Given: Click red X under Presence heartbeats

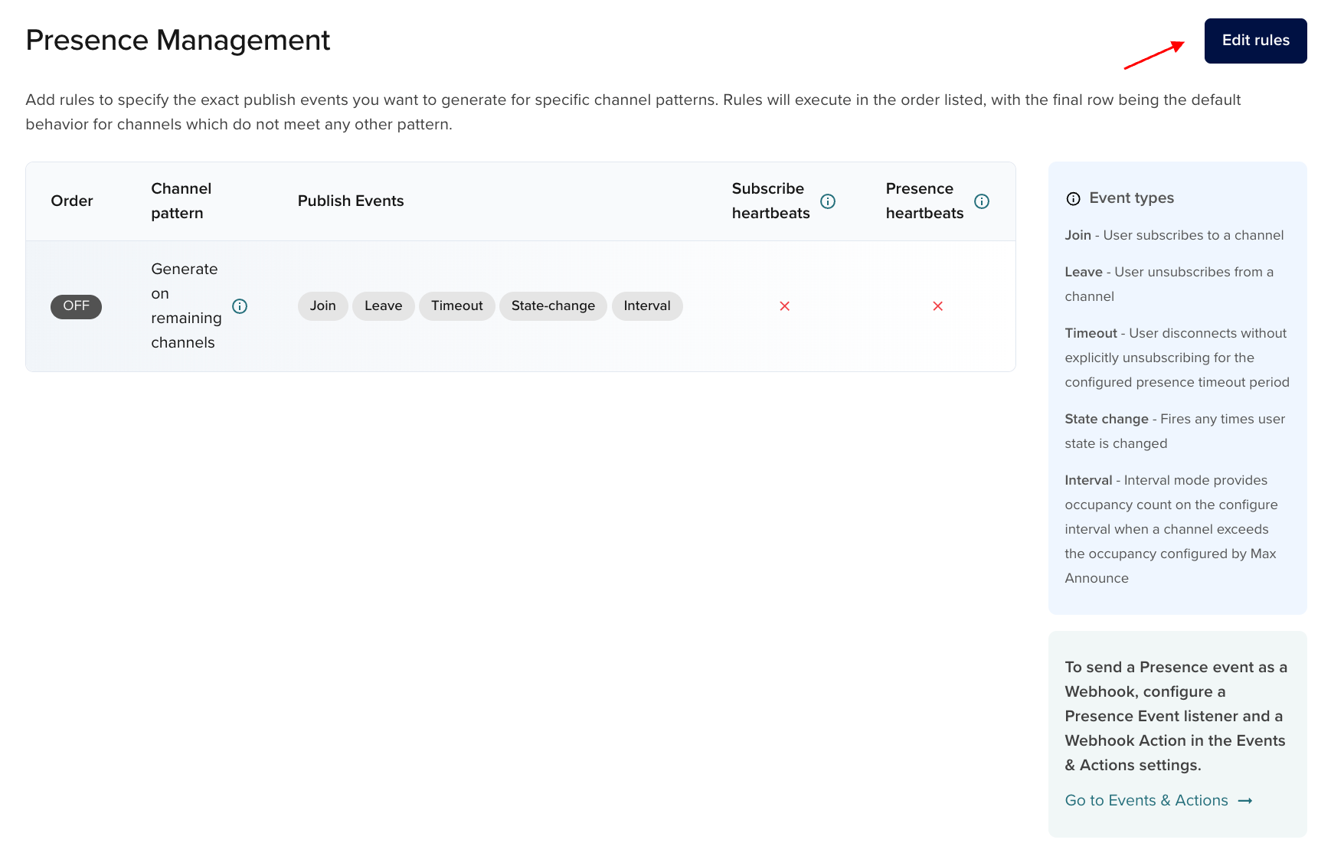Looking at the screenshot, I should [x=937, y=306].
